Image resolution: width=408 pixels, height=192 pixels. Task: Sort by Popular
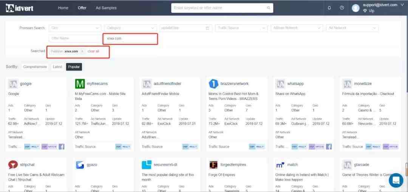pos(74,67)
